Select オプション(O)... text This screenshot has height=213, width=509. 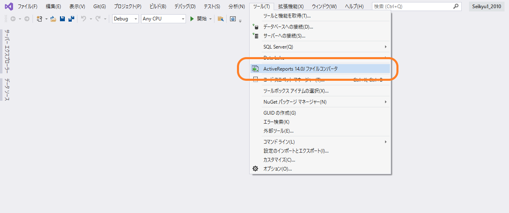[278, 169]
